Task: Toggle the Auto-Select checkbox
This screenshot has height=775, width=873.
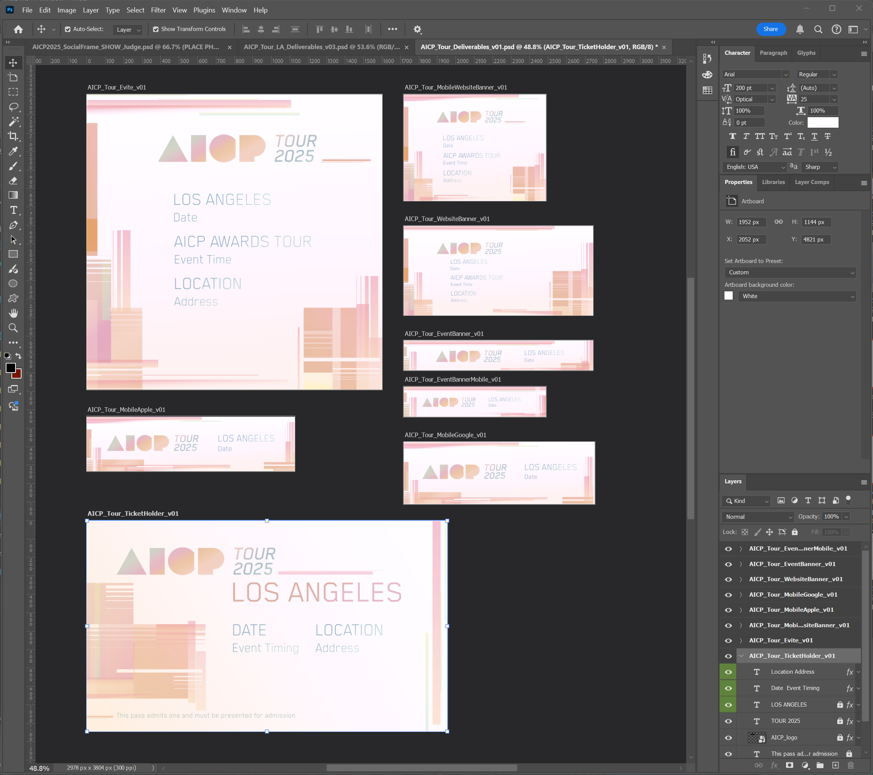Action: pyautogui.click(x=67, y=29)
